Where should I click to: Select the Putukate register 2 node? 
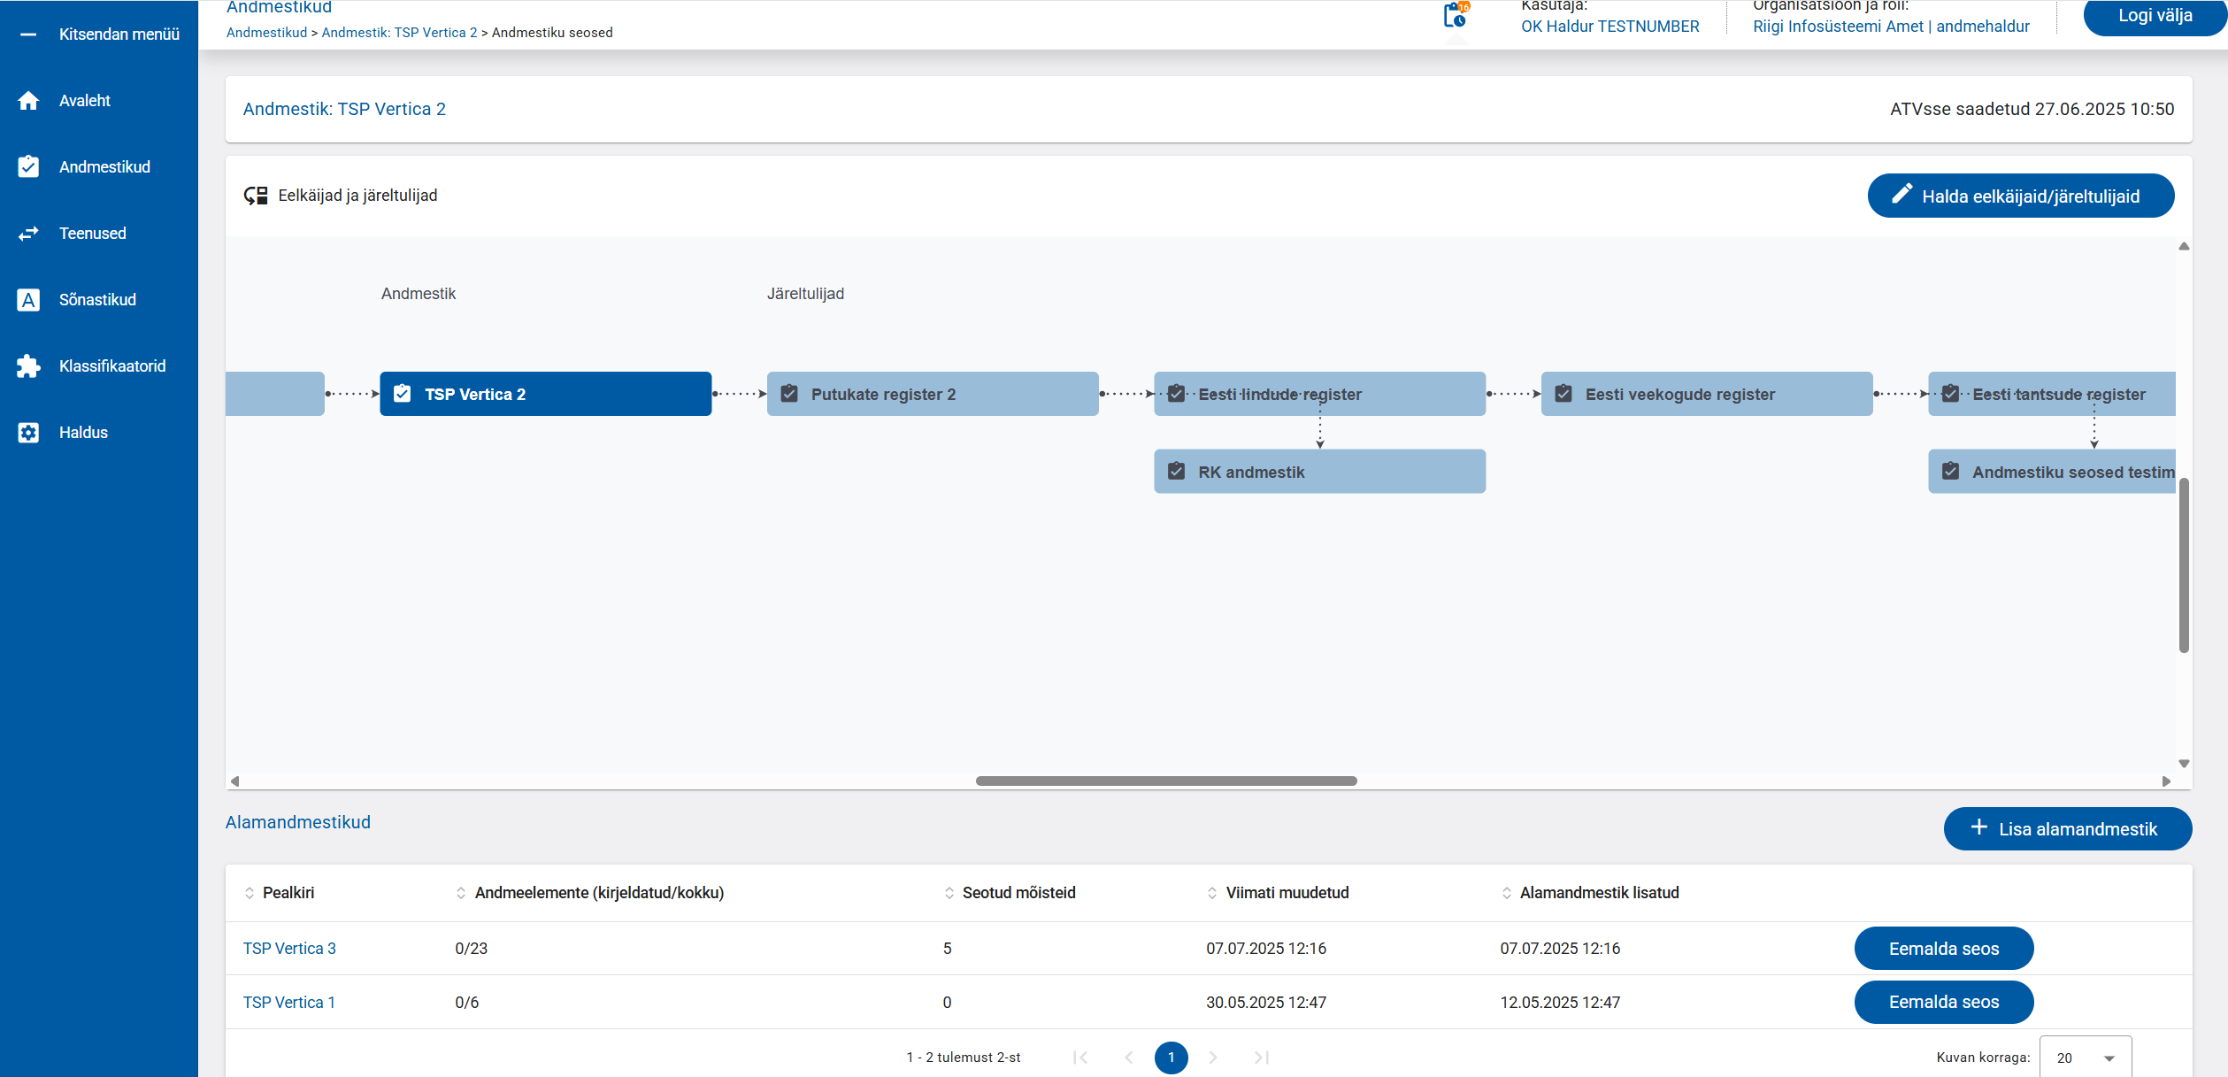pyautogui.click(x=932, y=395)
